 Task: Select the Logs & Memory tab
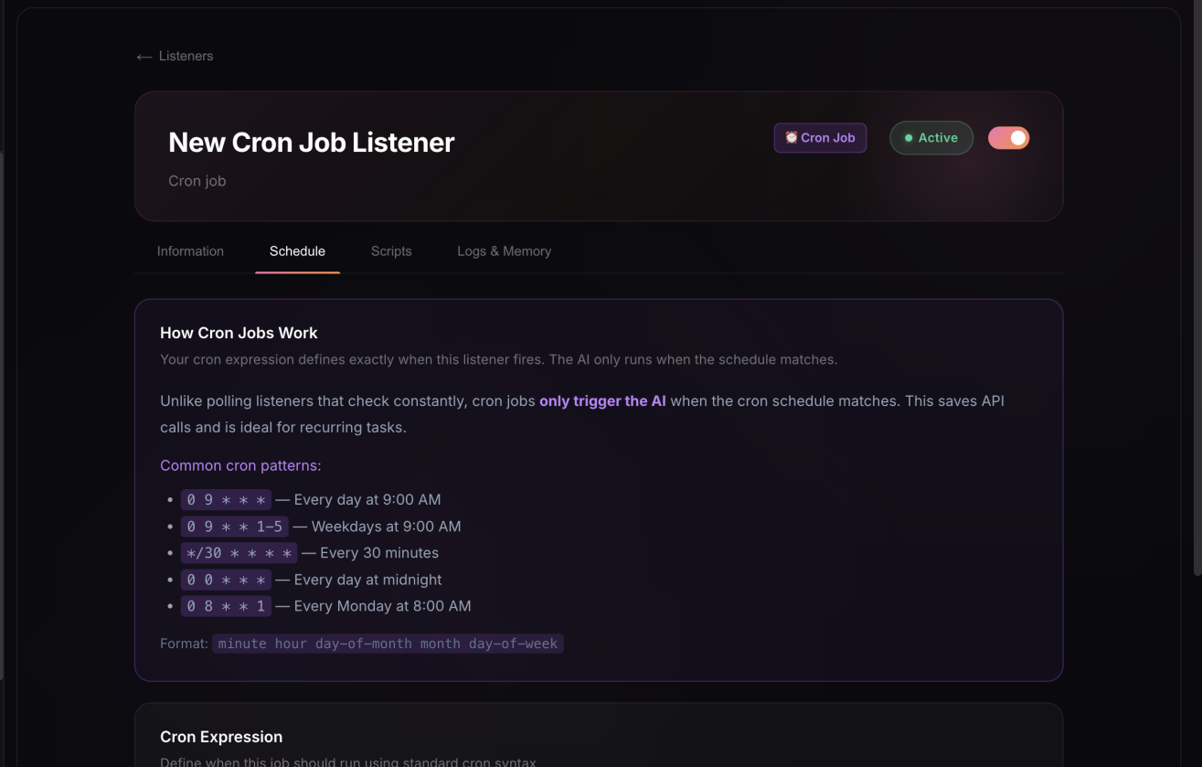504,250
